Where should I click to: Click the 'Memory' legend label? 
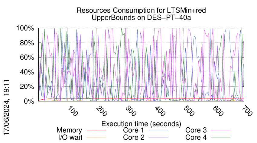[69, 130]
